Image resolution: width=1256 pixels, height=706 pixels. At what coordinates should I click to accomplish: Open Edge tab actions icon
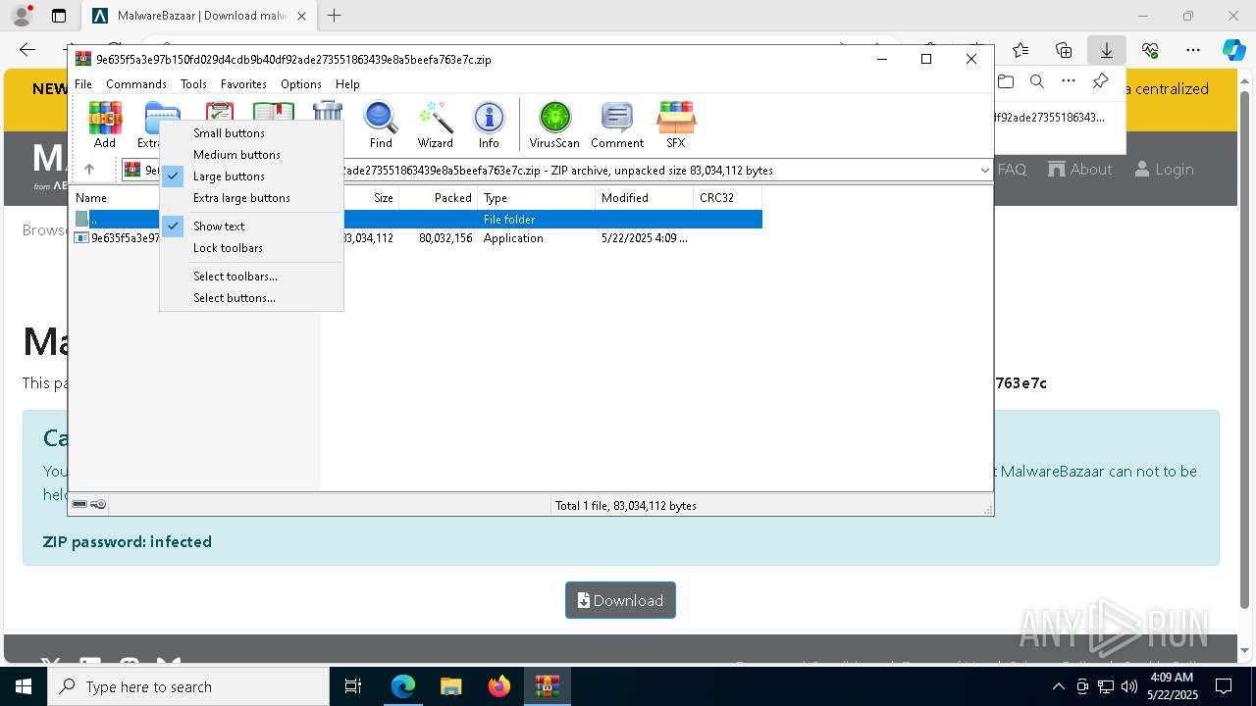[59, 16]
